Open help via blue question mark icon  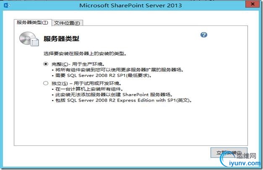tap(204, 35)
